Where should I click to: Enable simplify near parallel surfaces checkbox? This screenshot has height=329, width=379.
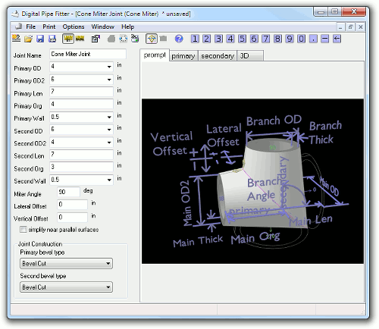point(23,230)
